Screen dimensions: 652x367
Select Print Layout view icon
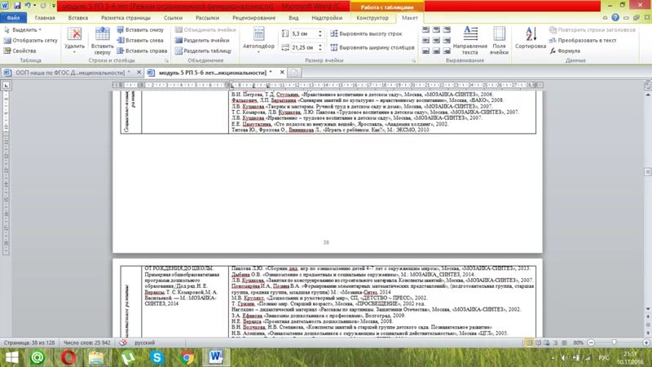[x=529, y=343]
